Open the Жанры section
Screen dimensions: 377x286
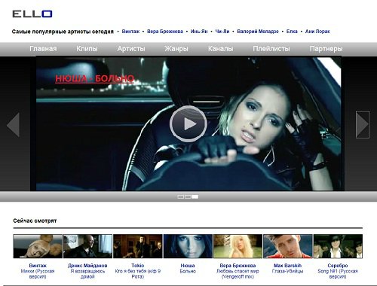(x=176, y=49)
